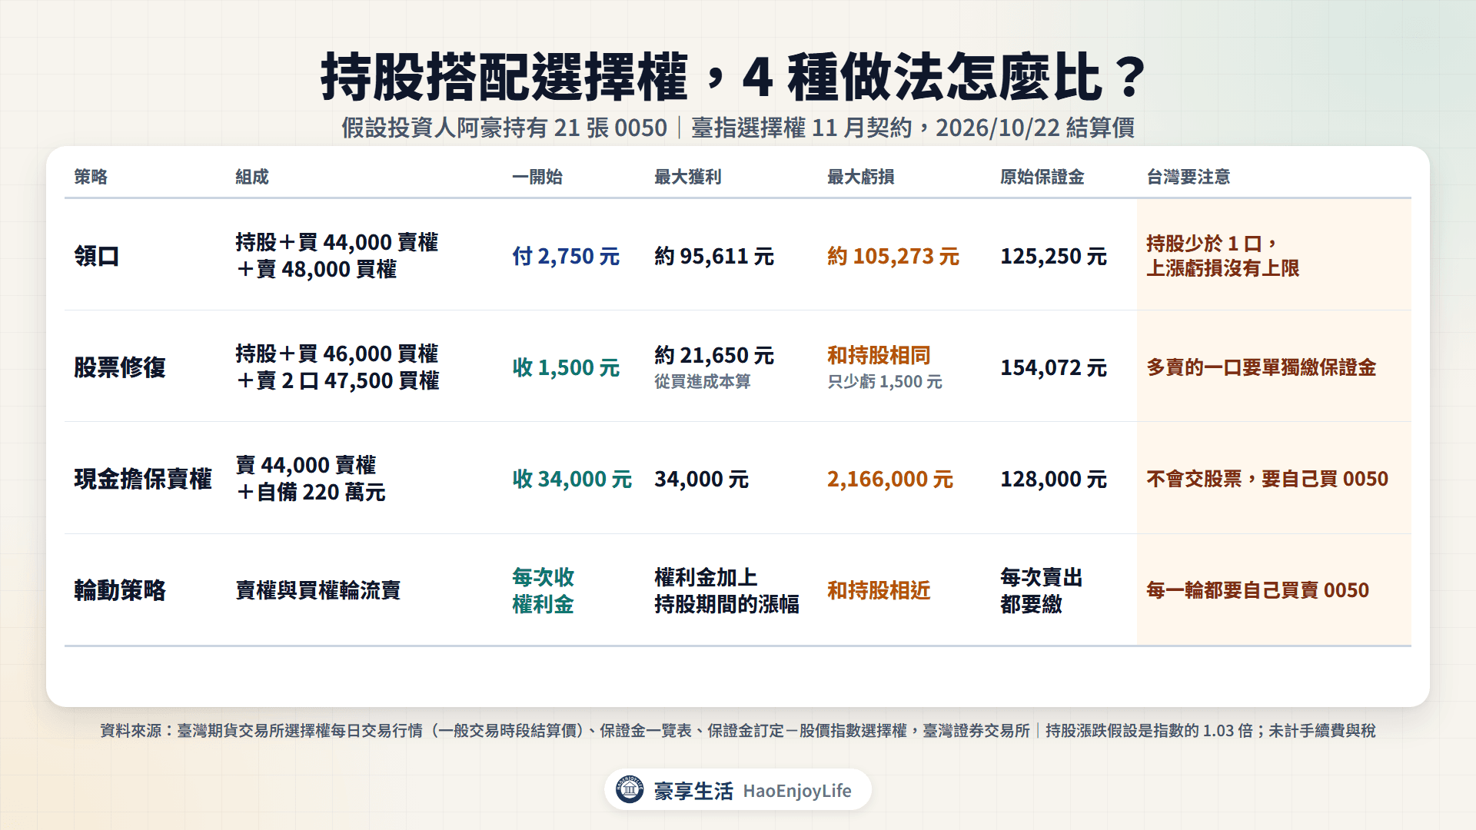
Task: Click the HaoEnjoyLife round logo icon
Action: pyautogui.click(x=630, y=789)
